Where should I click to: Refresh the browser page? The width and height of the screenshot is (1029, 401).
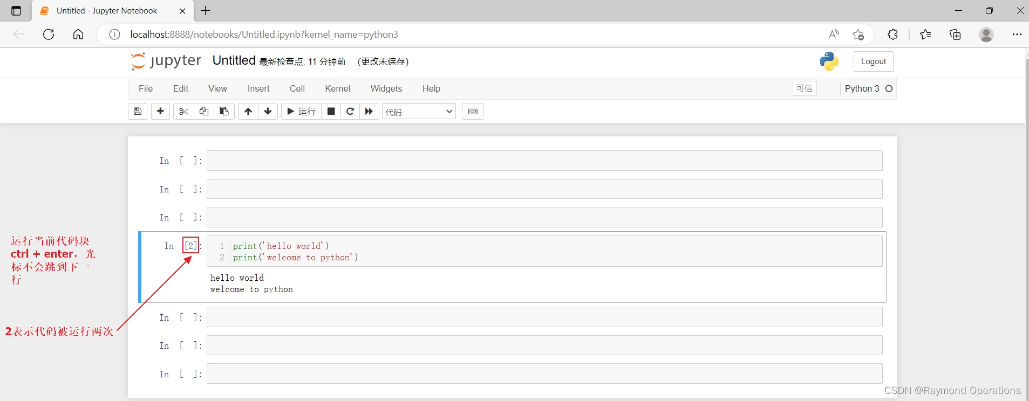[x=49, y=34]
